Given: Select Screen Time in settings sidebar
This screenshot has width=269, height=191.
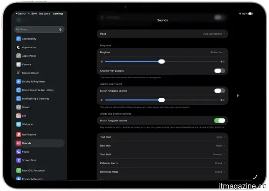Looking at the screenshot, I should click(40, 160).
